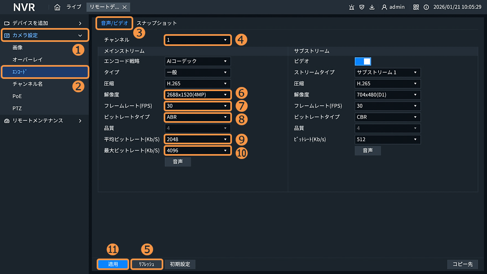The width and height of the screenshot is (487, 274).
Task: Click the home icon in top bar
Action: 57,7
